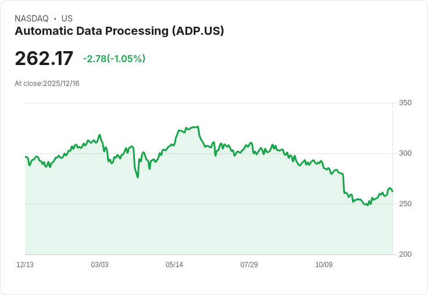This screenshot has height=295, width=428.
Task: Select the 07/29 date on the x-axis
Action: click(249, 265)
